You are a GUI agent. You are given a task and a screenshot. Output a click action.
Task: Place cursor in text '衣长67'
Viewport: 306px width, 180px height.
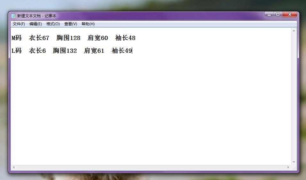coord(39,38)
